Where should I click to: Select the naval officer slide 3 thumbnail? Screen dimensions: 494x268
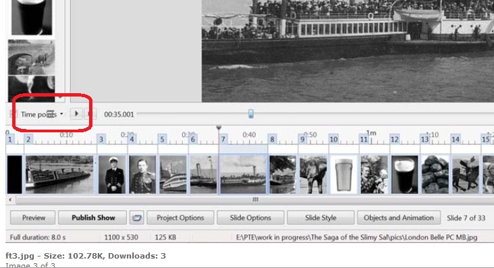pos(112,174)
